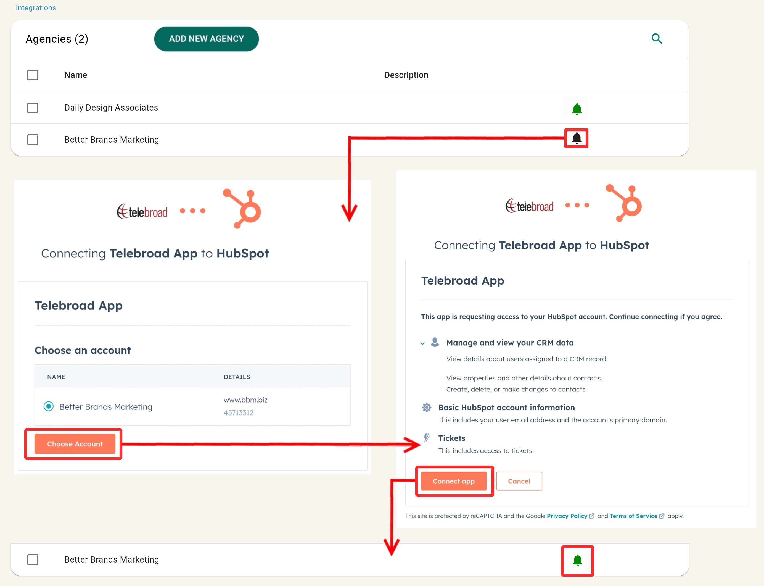Click the Connect app button
764x586 pixels.
tap(453, 481)
